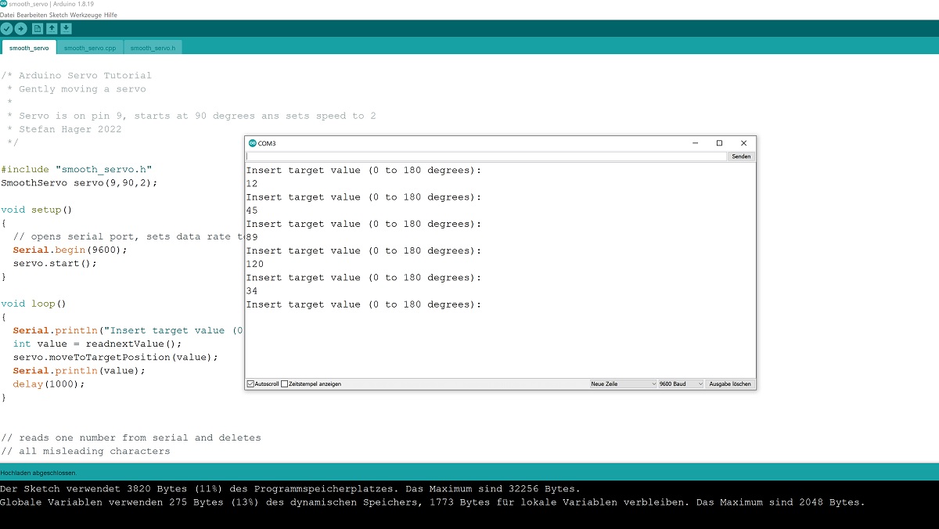Click the 'int value = readnextValue();' line

[x=97, y=344]
